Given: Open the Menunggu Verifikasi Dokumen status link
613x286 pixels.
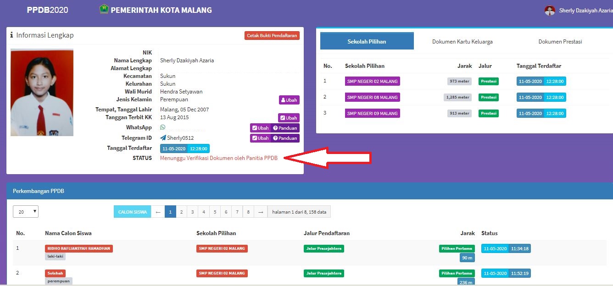Looking at the screenshot, I should pos(218,158).
